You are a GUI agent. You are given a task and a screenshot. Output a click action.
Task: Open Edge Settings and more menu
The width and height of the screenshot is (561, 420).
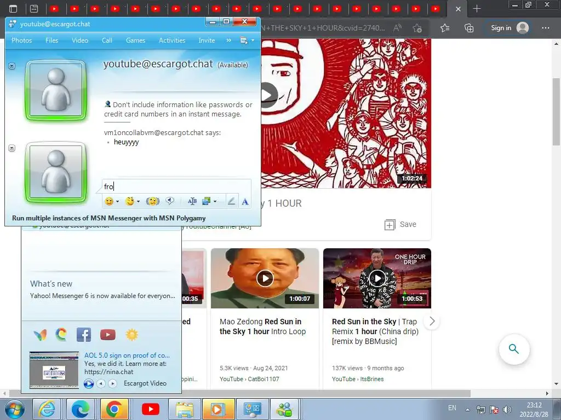[545, 28]
